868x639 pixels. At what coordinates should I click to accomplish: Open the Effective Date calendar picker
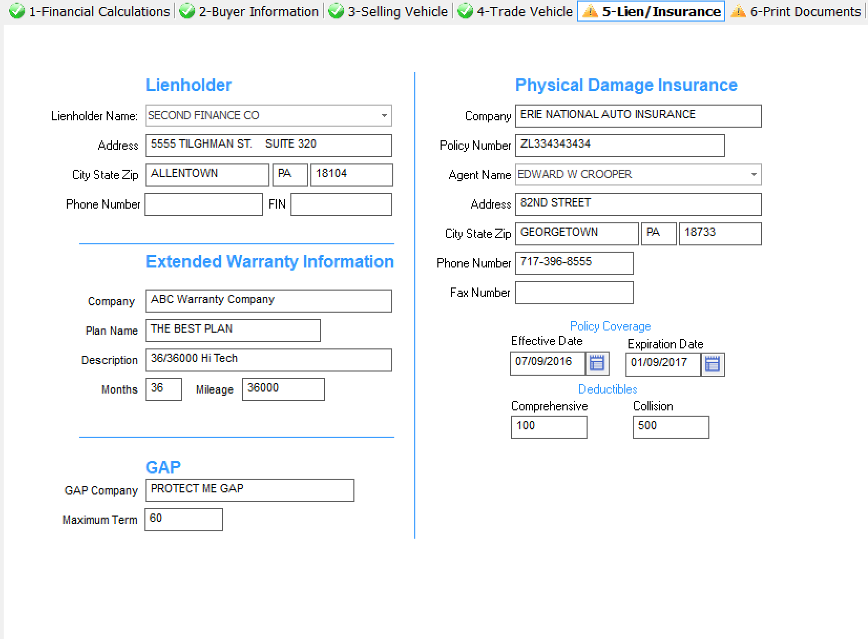(598, 363)
